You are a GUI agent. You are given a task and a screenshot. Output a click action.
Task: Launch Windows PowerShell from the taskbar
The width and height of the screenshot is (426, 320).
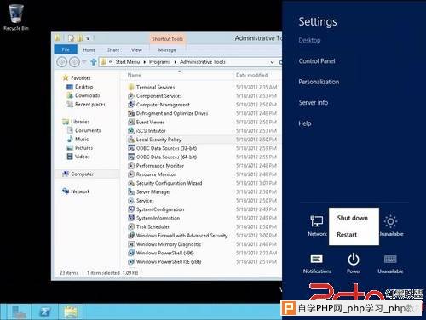pos(45,311)
